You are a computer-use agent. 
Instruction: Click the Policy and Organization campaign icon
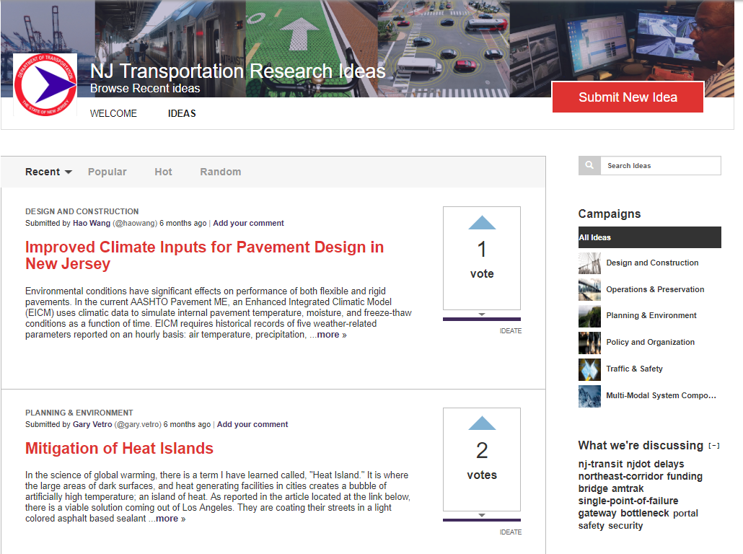point(589,343)
